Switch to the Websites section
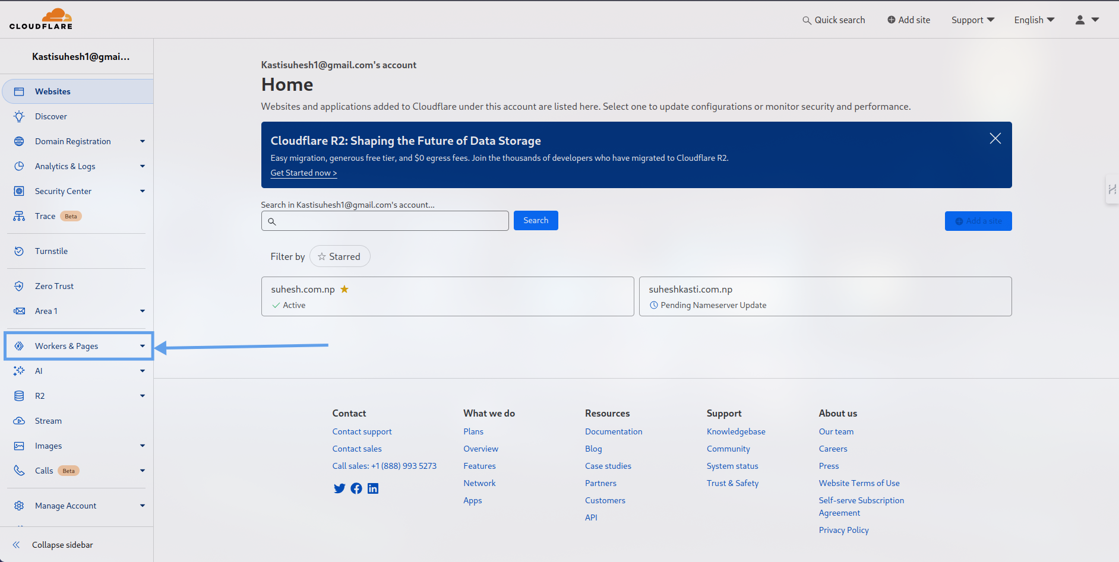1119x562 pixels. pyautogui.click(x=53, y=91)
